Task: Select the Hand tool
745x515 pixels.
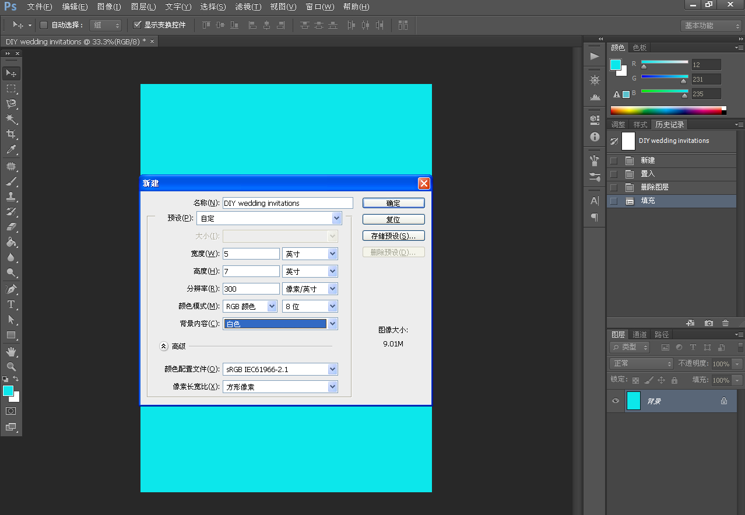Action: tap(11, 352)
